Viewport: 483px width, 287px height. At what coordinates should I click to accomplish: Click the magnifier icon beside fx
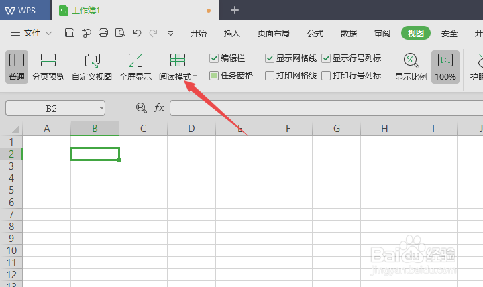click(142, 108)
